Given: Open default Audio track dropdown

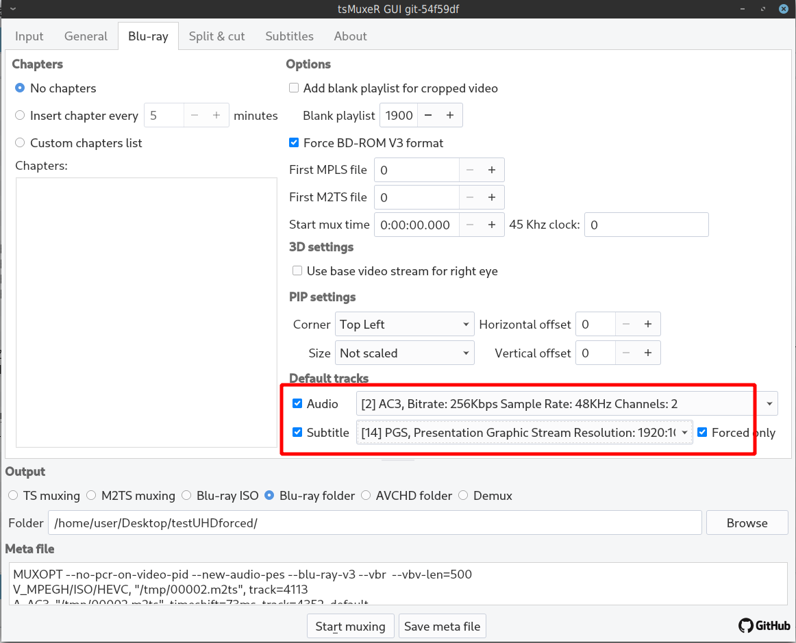Looking at the screenshot, I should point(567,403).
